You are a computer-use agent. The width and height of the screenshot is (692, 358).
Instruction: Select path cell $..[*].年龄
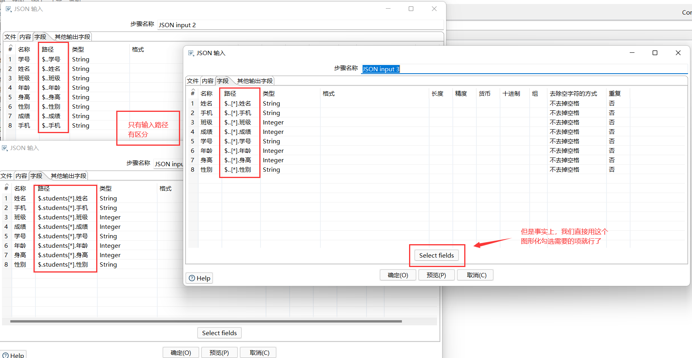pyautogui.click(x=241, y=150)
